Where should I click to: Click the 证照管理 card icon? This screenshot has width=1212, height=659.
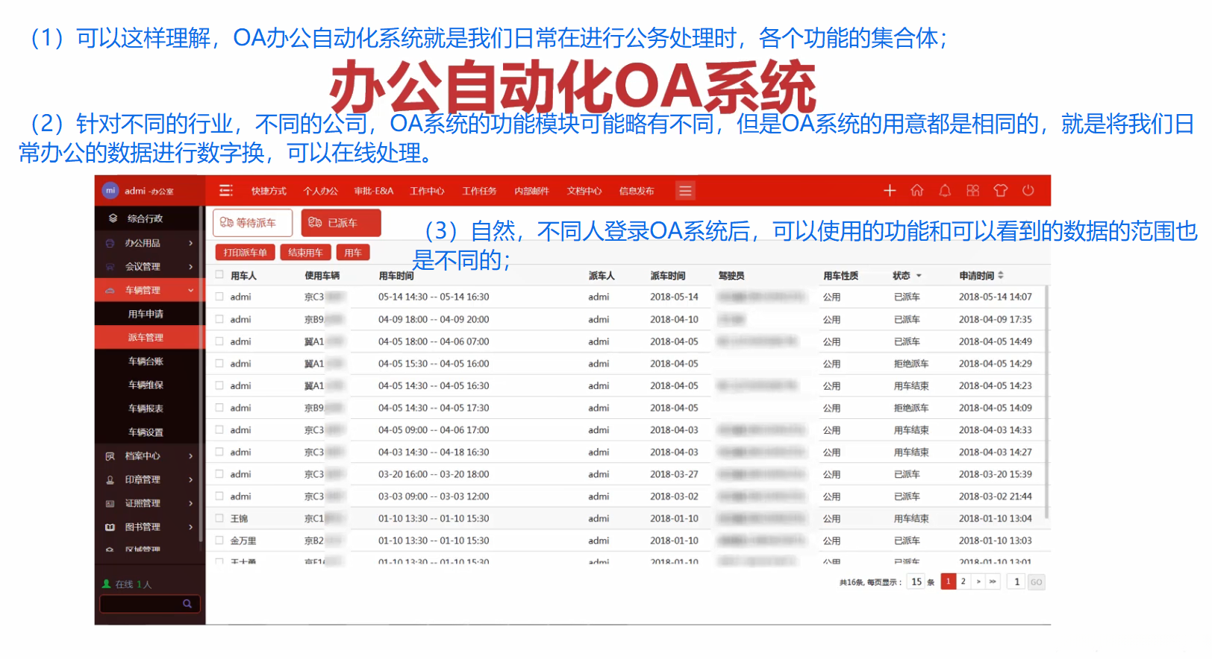pyautogui.click(x=110, y=504)
